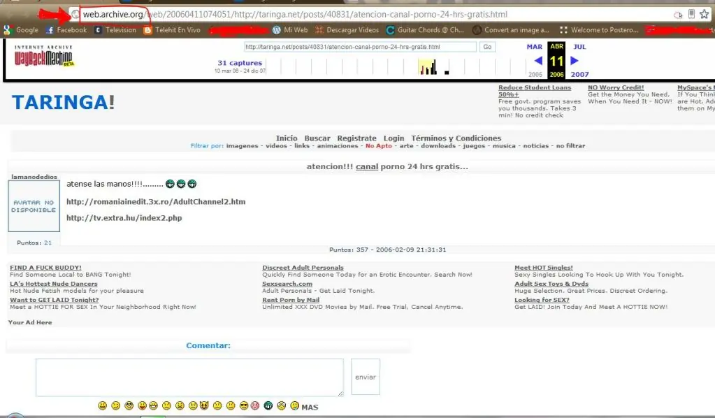The height and width of the screenshot is (418, 715).
Task: Insert the winking emoticon
Action: [x=116, y=405]
